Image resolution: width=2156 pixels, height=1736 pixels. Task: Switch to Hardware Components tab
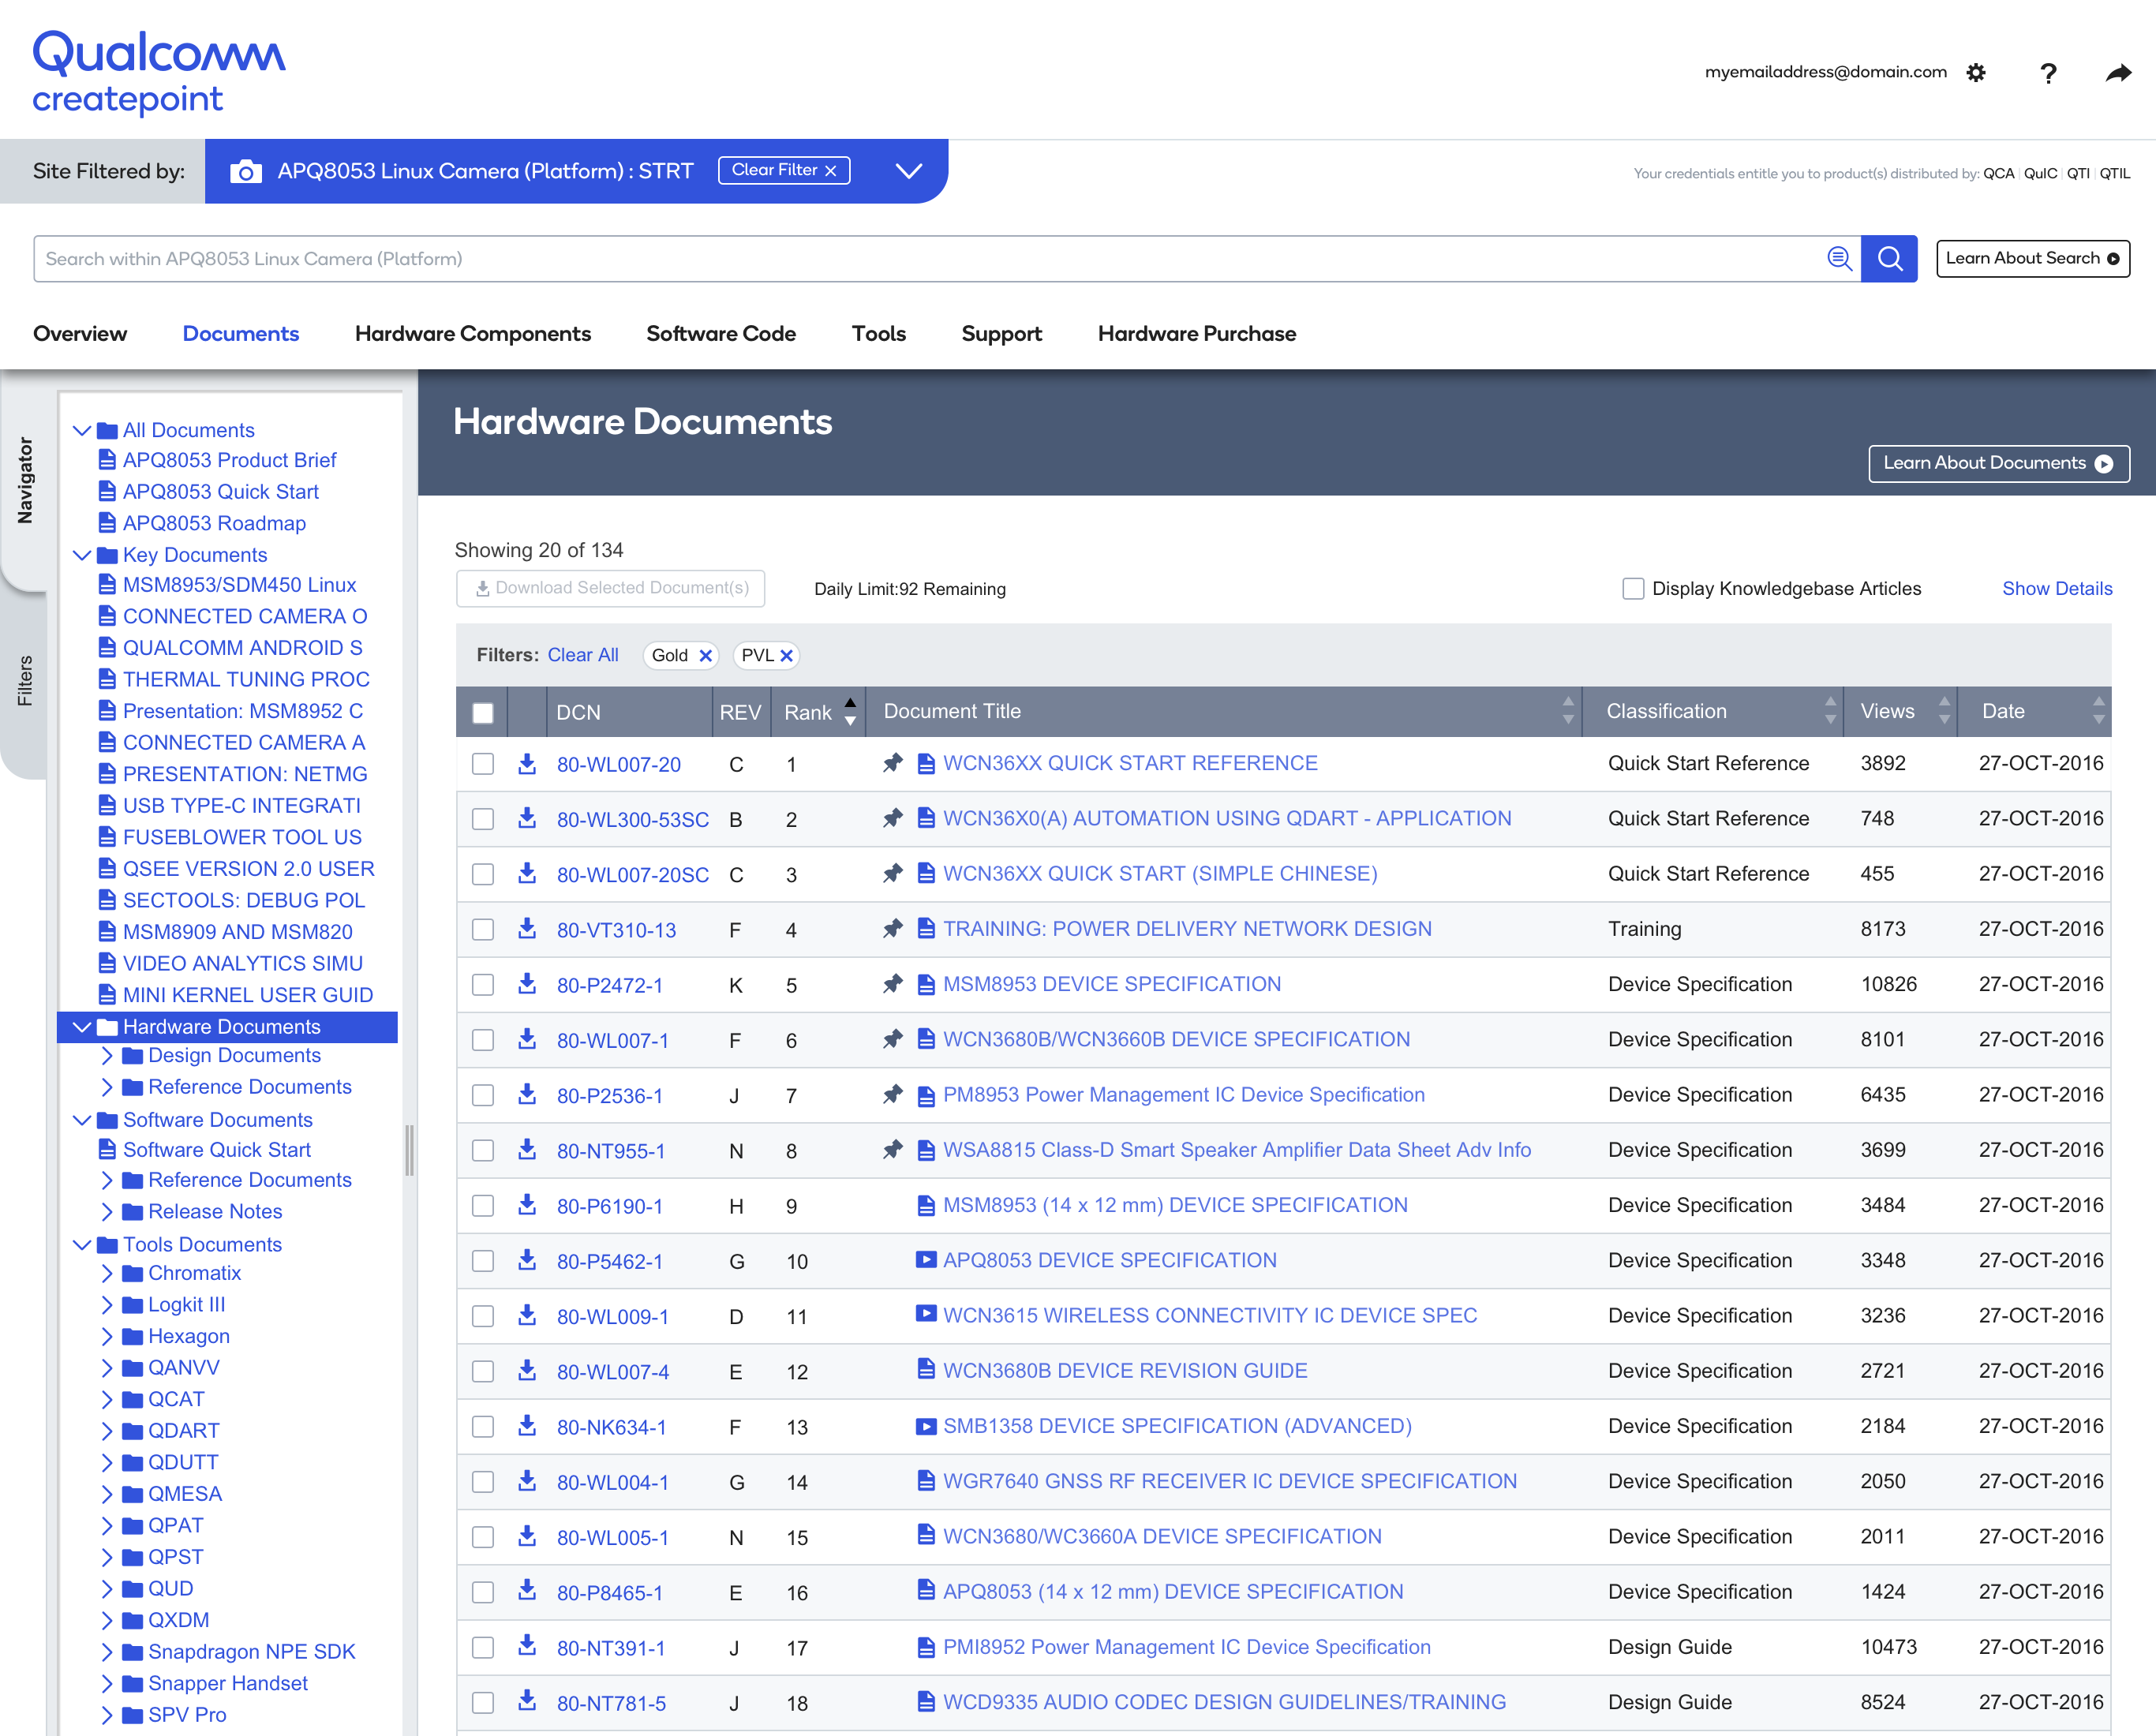click(472, 334)
